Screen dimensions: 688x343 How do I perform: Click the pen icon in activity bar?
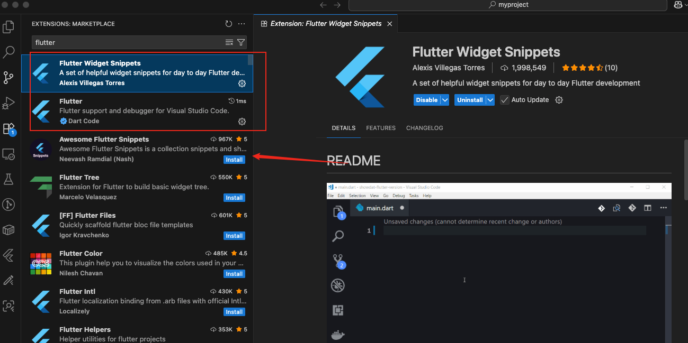point(8,280)
